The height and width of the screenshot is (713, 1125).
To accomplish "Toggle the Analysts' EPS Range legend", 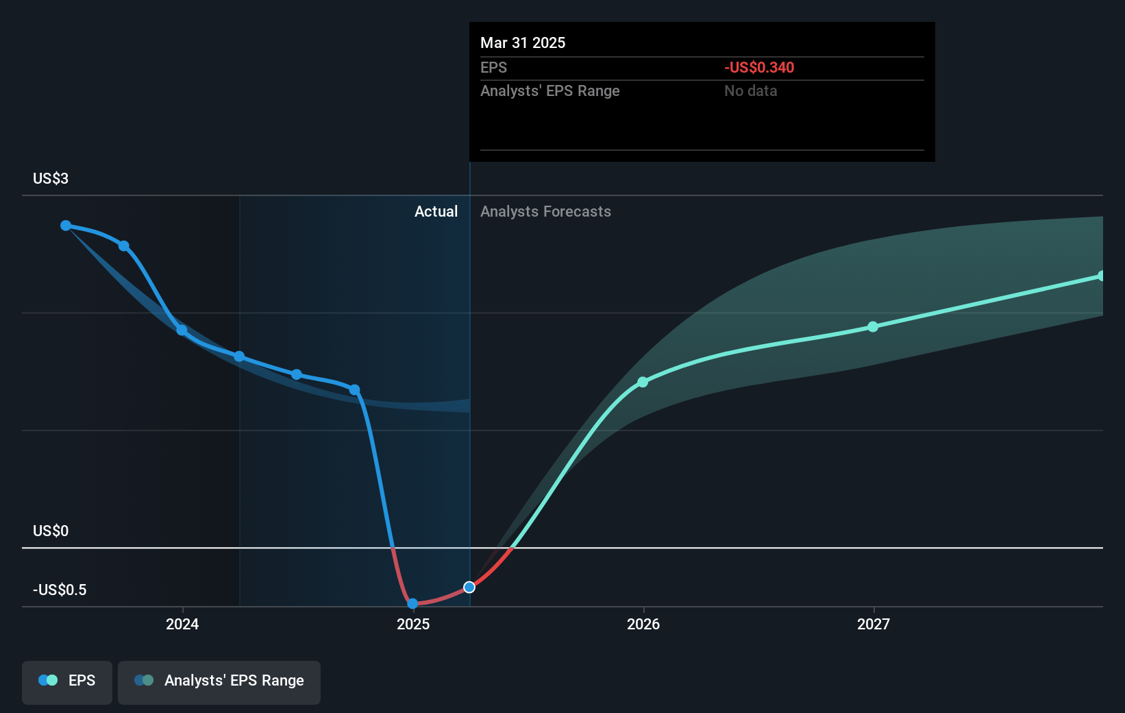I will [x=219, y=682].
